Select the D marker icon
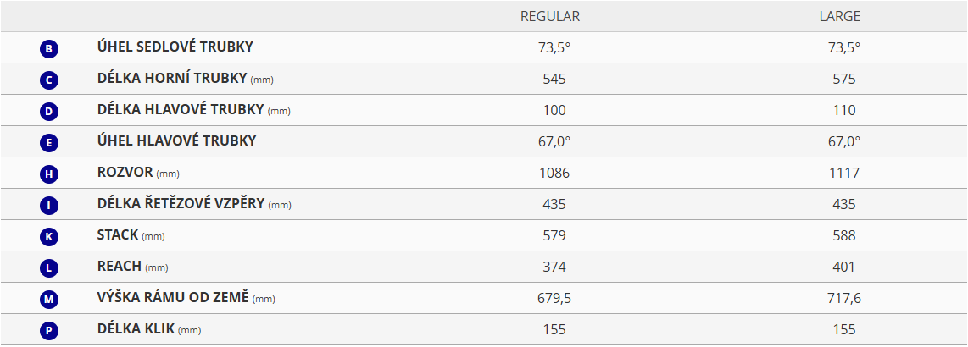 49,113
